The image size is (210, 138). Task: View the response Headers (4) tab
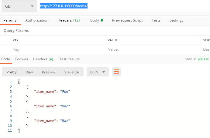43,59
